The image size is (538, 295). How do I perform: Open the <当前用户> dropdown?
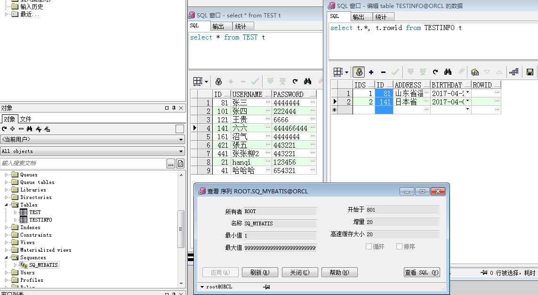coord(93,139)
